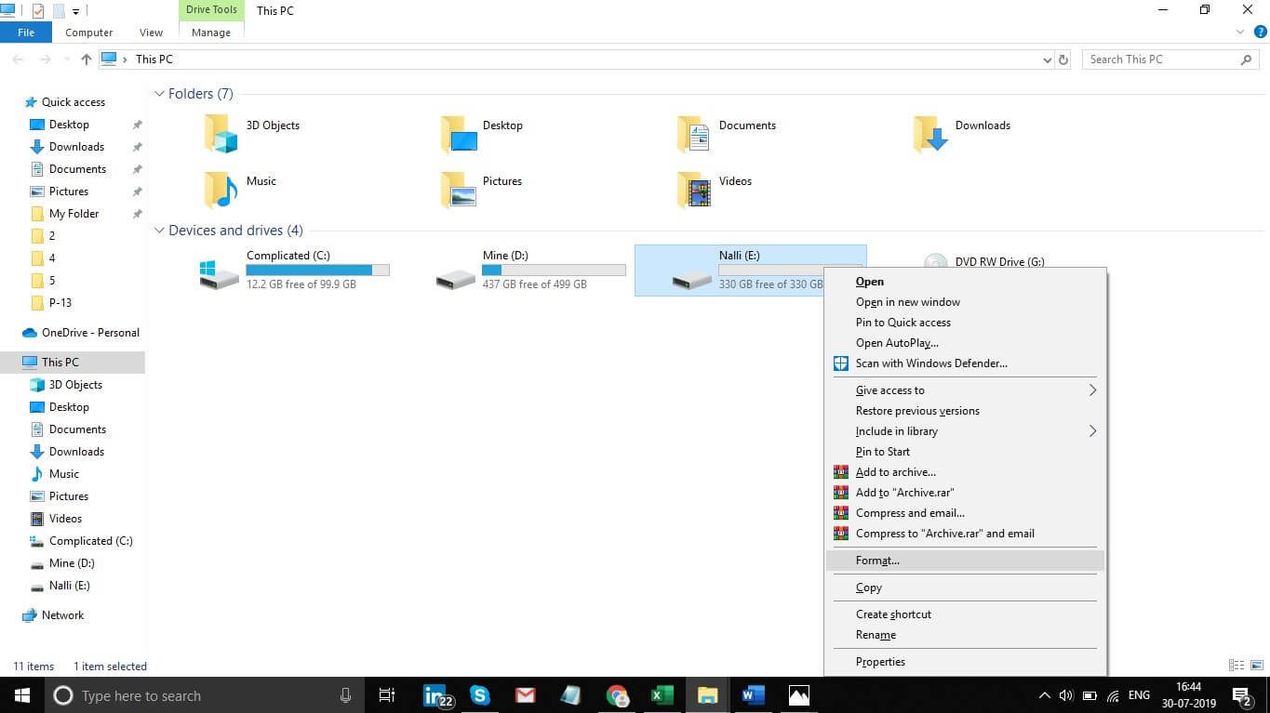Open the Quick Access Toolbar customize dropdown
Screen dimensions: 1270x713
pos(75,11)
